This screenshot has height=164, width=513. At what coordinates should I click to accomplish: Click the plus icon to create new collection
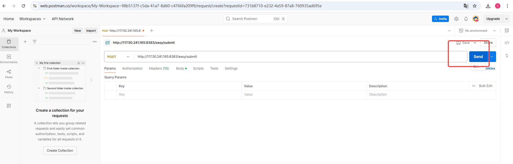[25, 42]
